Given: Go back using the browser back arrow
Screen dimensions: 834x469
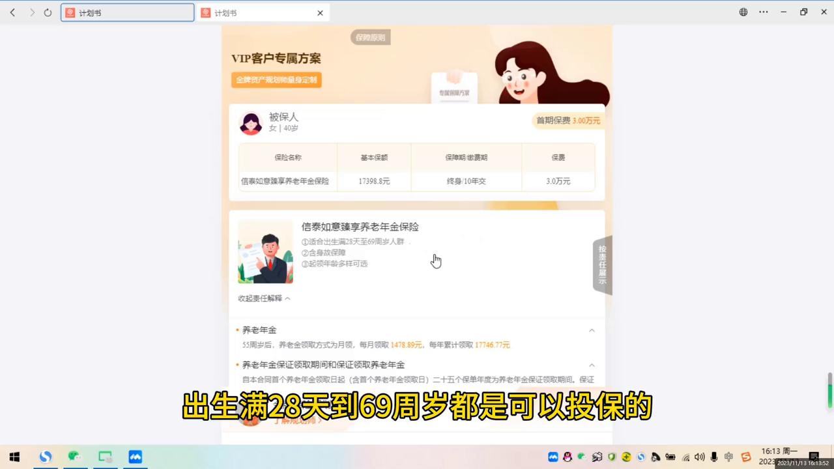Looking at the screenshot, I should (12, 12).
